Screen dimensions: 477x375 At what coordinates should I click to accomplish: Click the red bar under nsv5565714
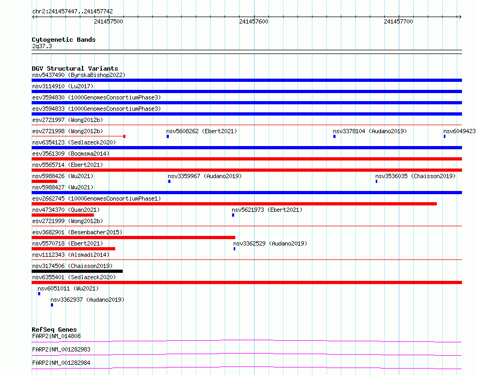pos(247,170)
